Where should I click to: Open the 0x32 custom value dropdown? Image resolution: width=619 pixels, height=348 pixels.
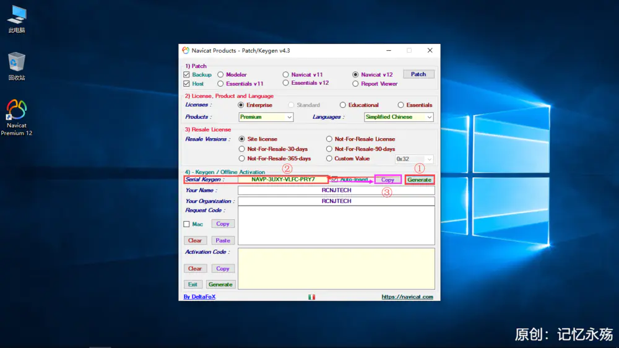(414, 159)
